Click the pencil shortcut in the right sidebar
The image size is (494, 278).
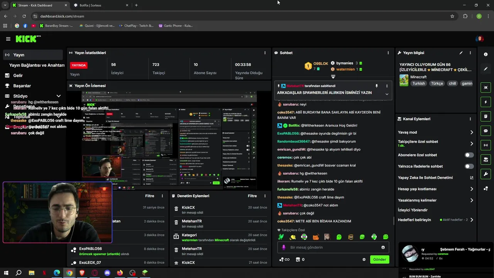(486, 69)
